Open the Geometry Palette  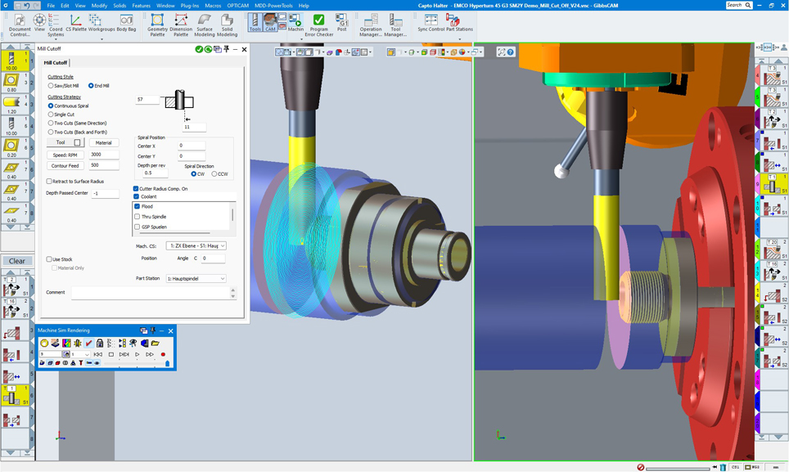click(x=156, y=23)
